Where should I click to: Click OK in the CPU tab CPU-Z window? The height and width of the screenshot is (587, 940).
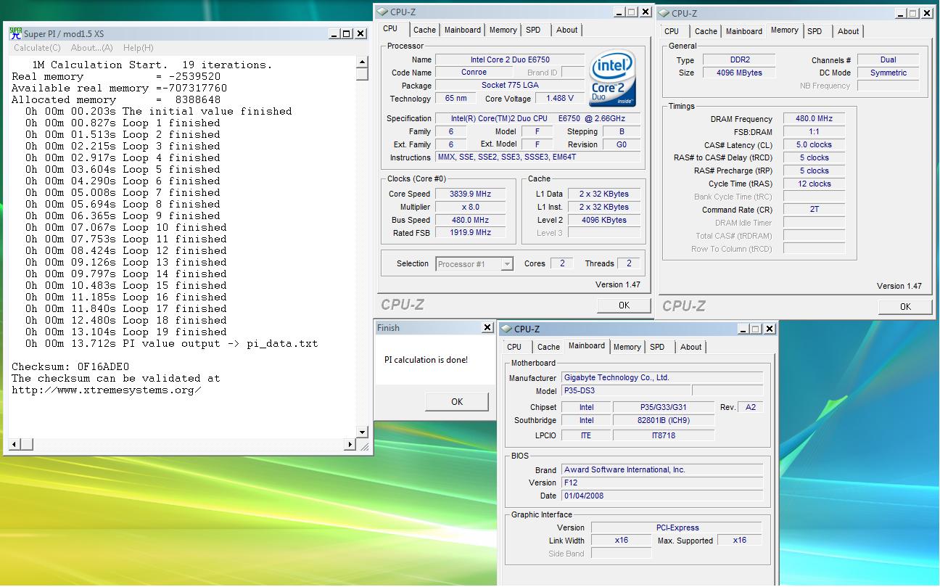tap(624, 305)
